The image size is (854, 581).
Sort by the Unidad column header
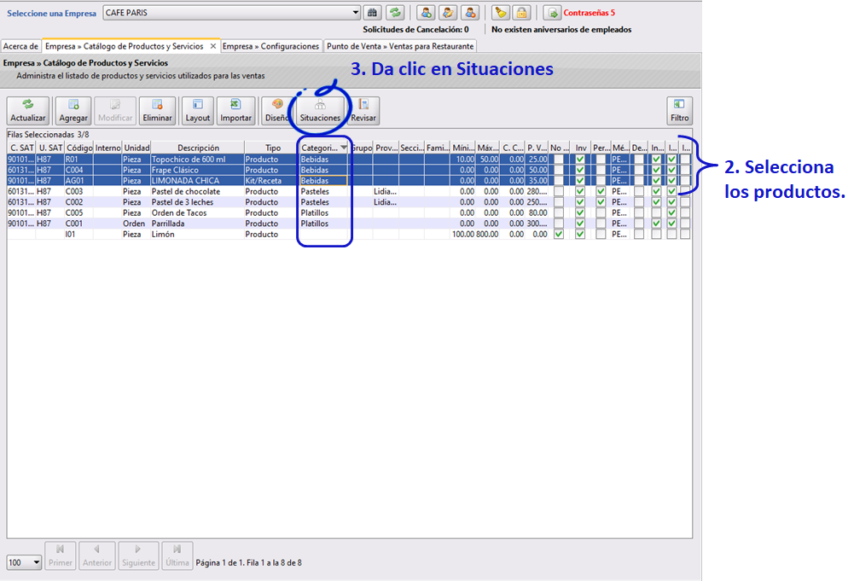(137, 148)
